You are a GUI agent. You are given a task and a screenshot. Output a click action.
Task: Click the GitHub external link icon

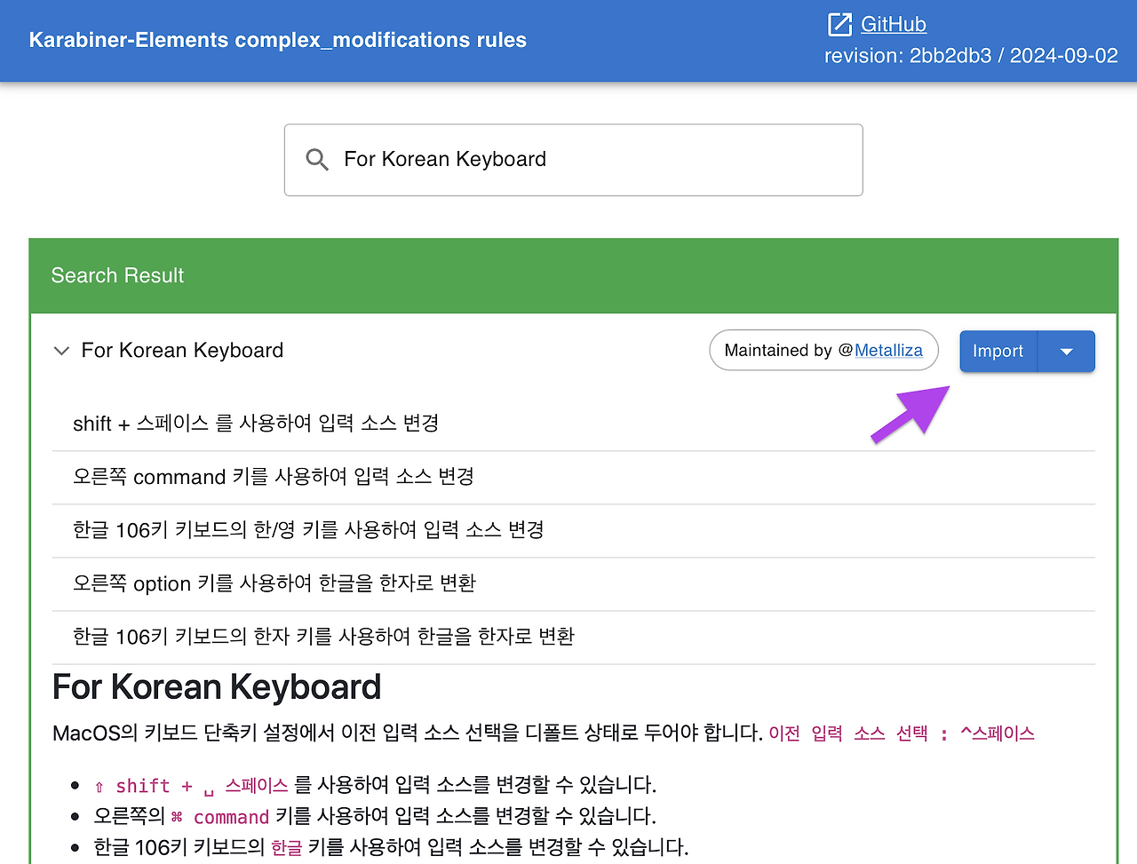[839, 25]
